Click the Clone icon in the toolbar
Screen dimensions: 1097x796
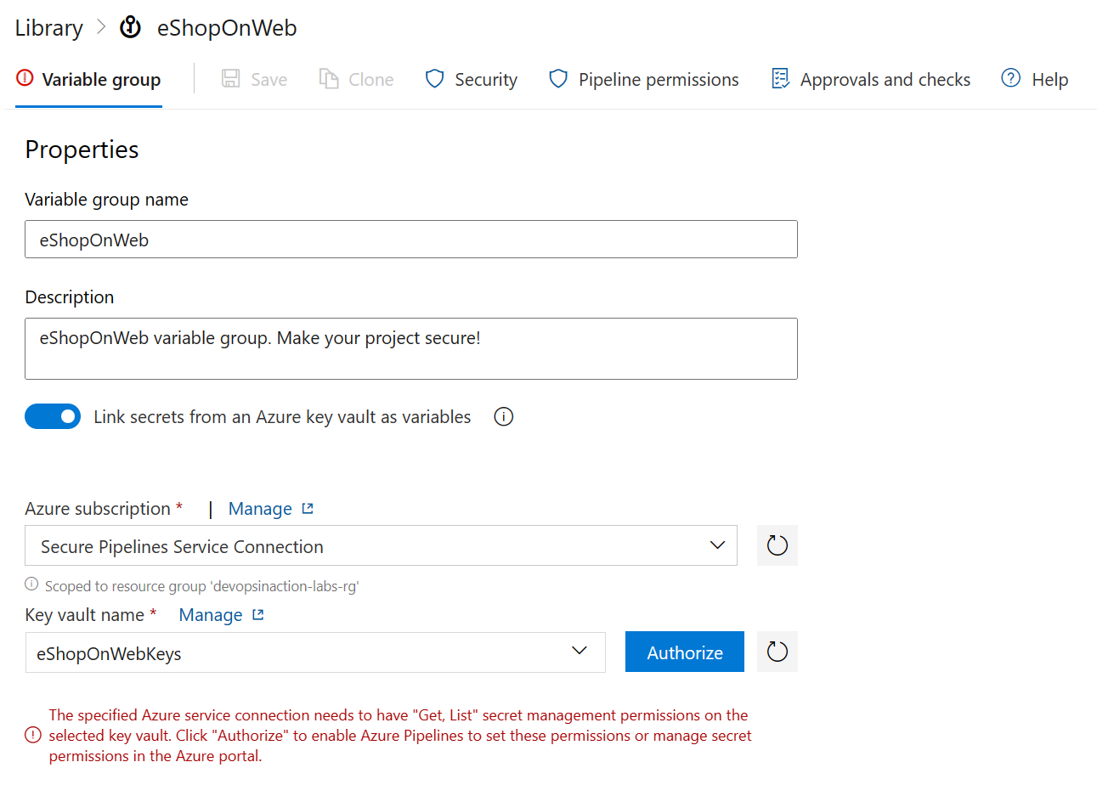pyautogui.click(x=328, y=78)
